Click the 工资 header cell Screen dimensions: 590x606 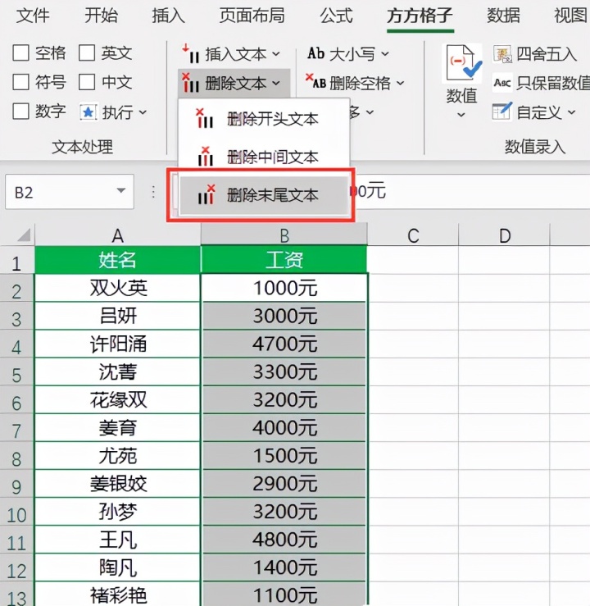[x=284, y=259]
